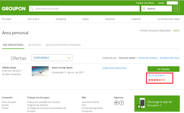Click the phone app icon in banner

tap(141, 103)
